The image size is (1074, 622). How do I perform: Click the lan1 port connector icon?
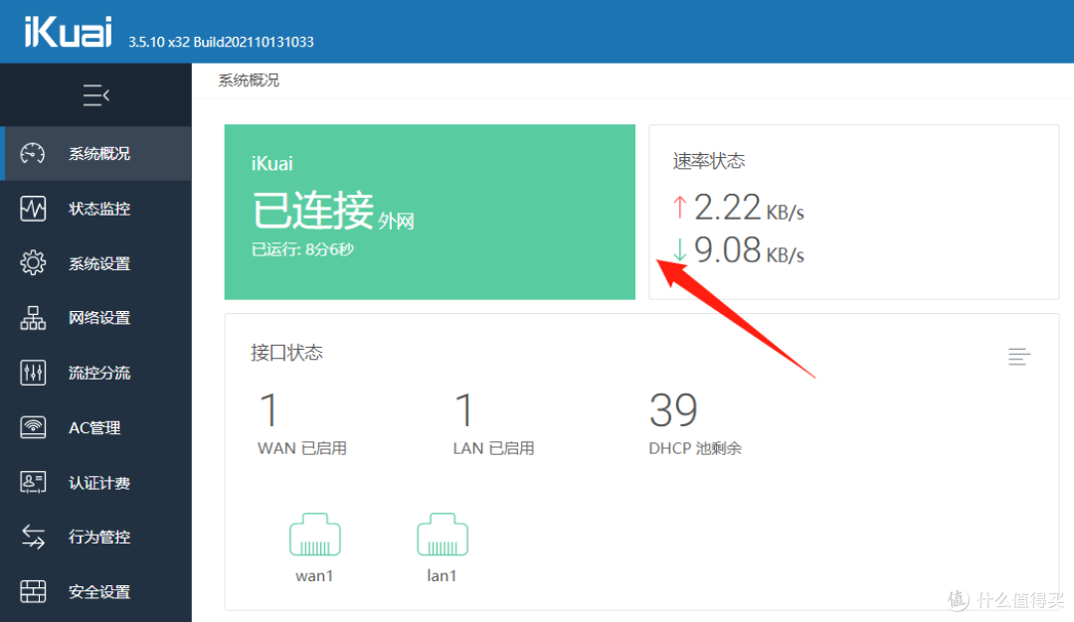[442, 534]
